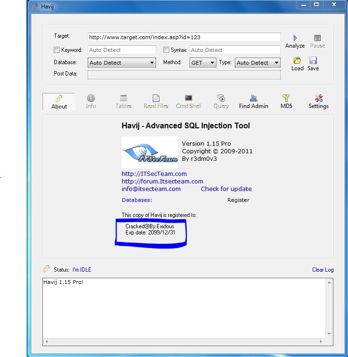348x357 pixels.
Task: Enable the Keyword checkbox
Action: 57,50
